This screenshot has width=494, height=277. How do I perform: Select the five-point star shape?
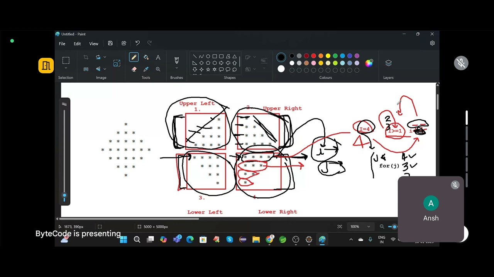coord(208,69)
